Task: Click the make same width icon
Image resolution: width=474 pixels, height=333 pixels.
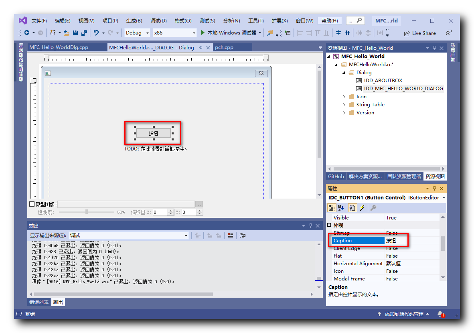Action: tap(380, 32)
